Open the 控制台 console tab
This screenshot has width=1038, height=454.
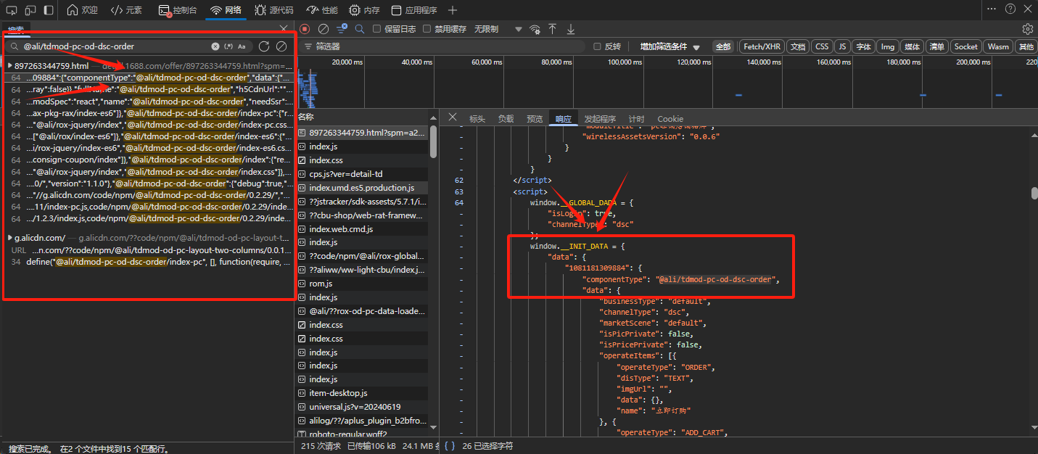click(177, 10)
